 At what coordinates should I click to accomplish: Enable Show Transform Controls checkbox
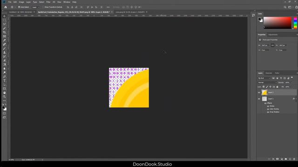pos(43,7)
